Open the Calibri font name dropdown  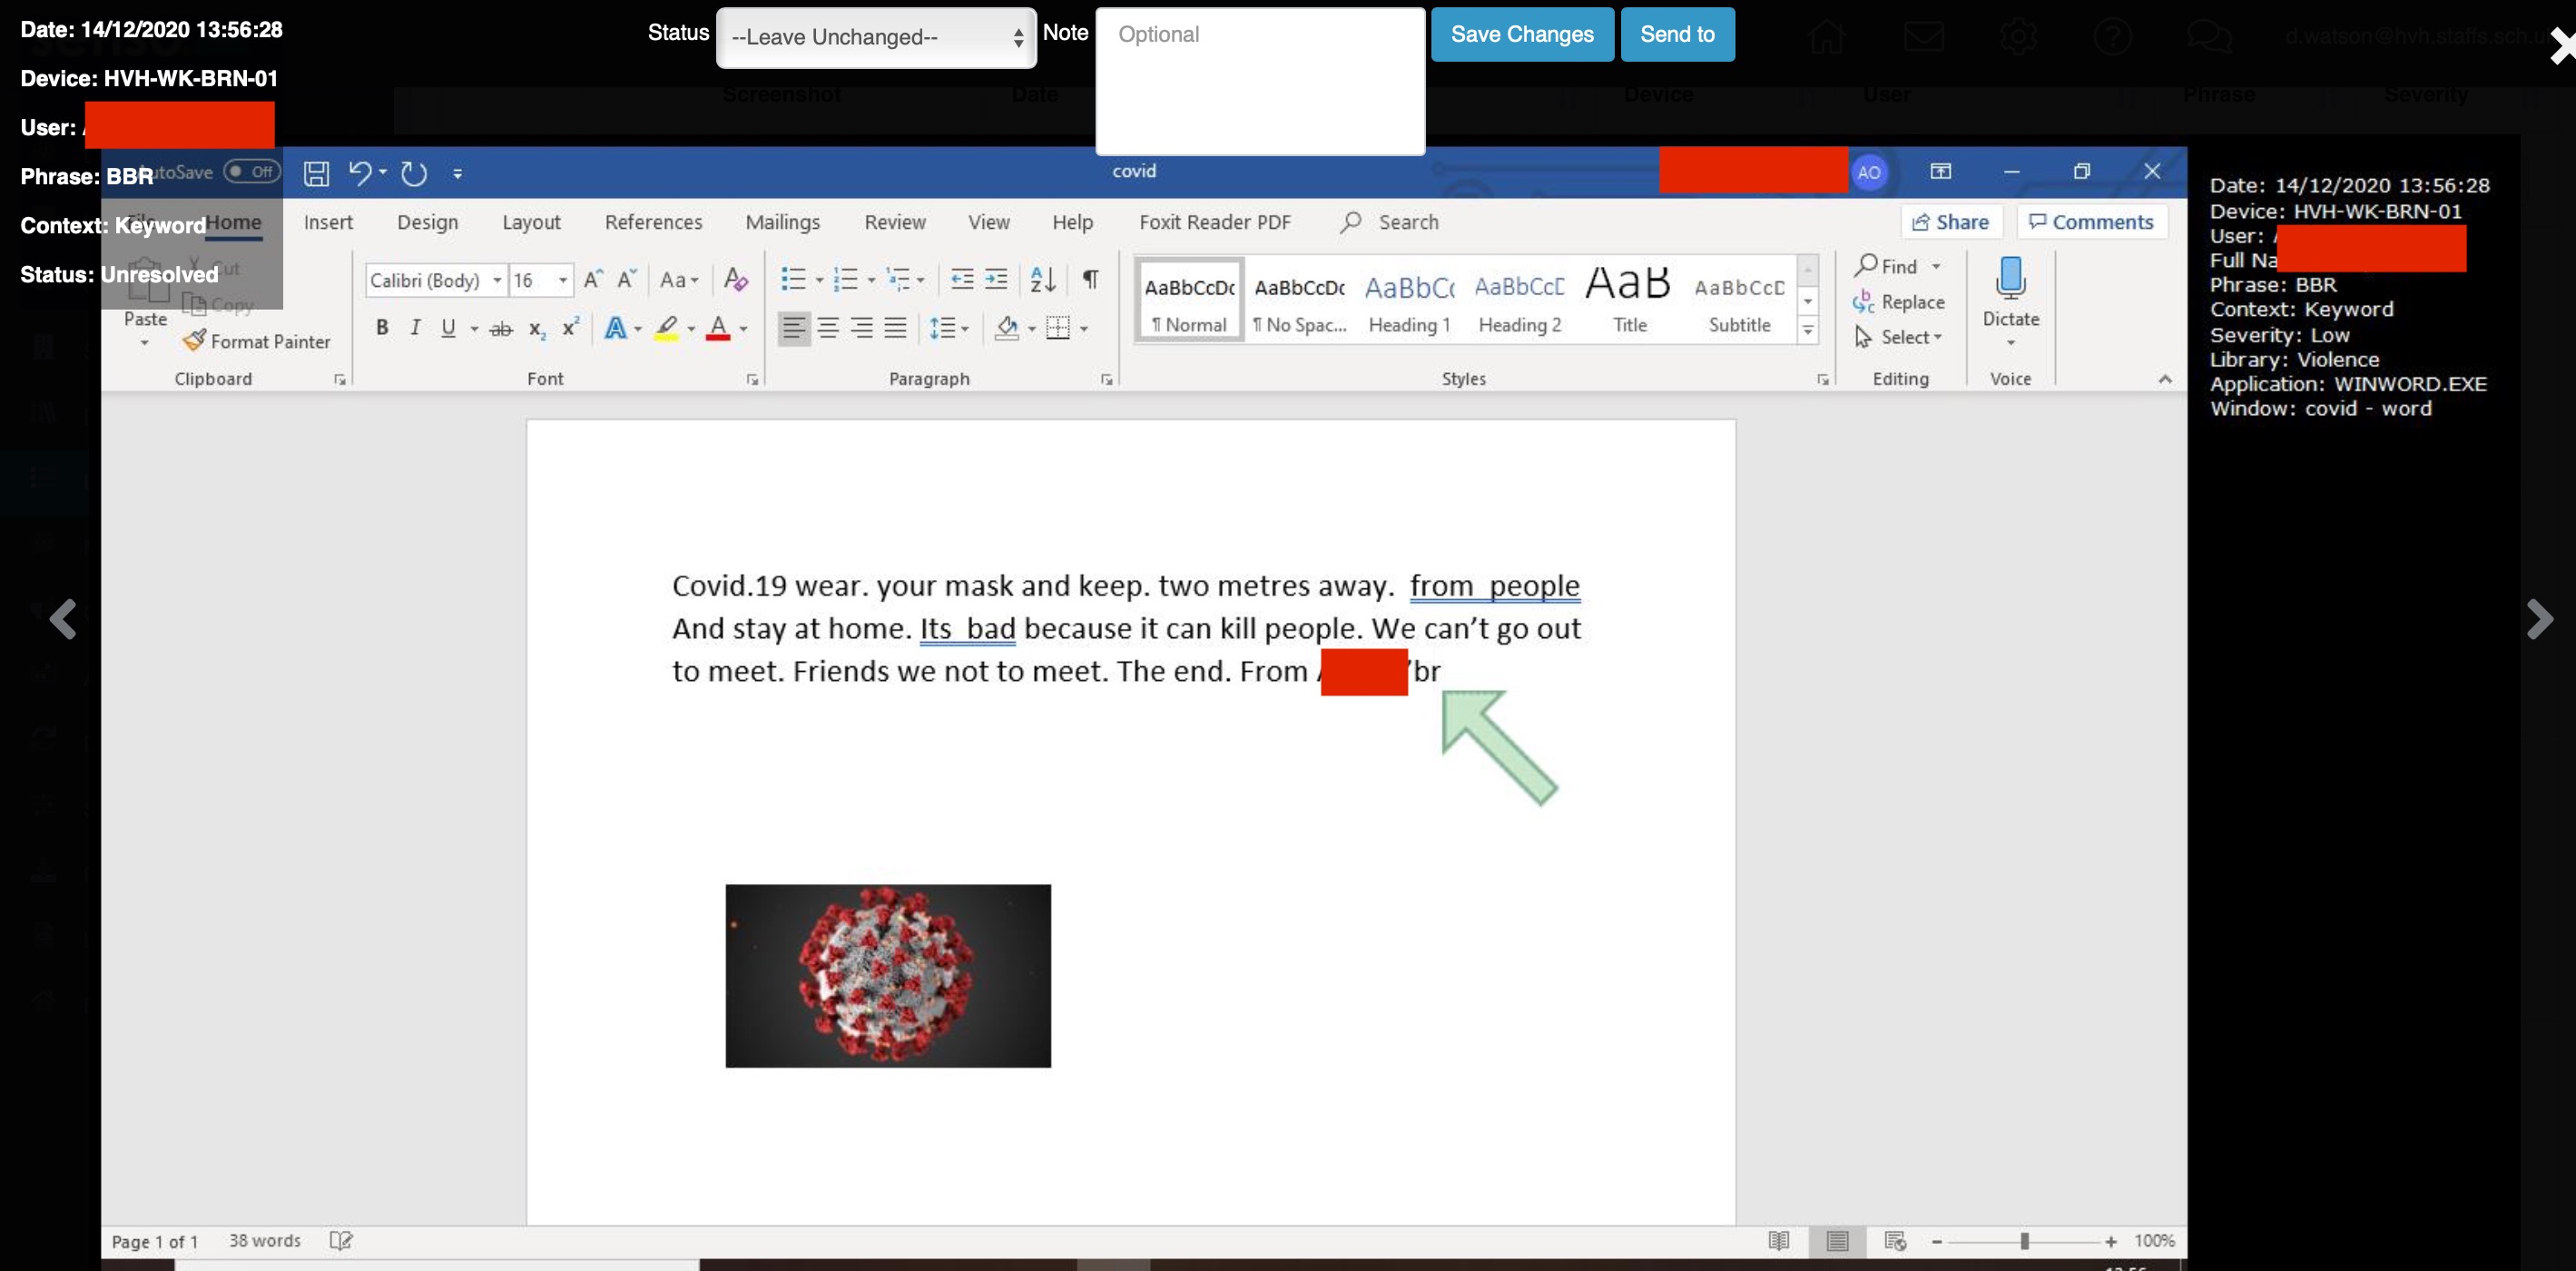click(x=496, y=280)
